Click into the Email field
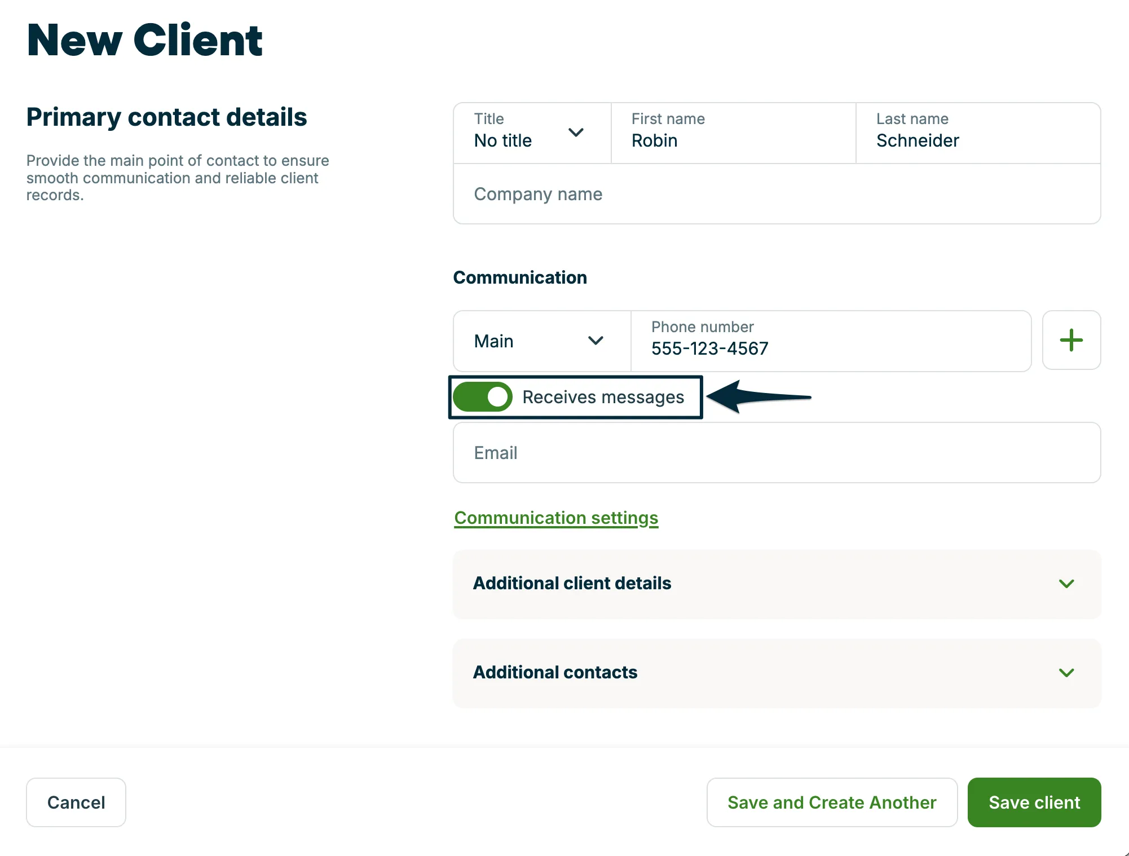Screen dimensions: 1129x856 pos(777,453)
